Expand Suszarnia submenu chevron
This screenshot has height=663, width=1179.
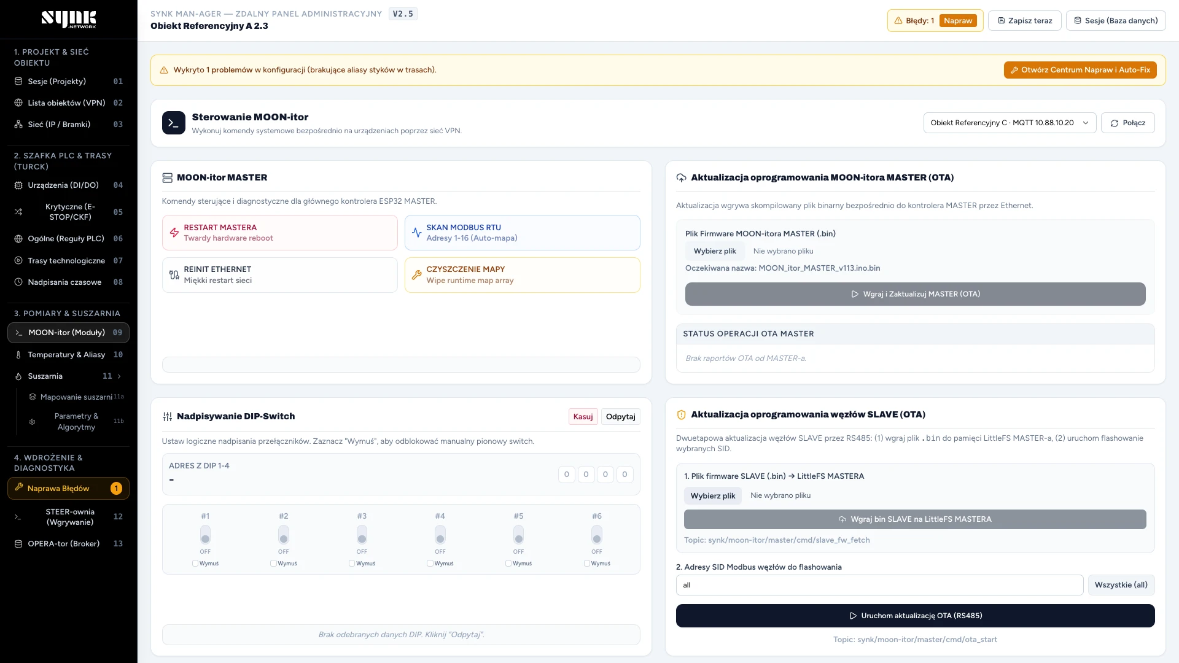point(119,376)
